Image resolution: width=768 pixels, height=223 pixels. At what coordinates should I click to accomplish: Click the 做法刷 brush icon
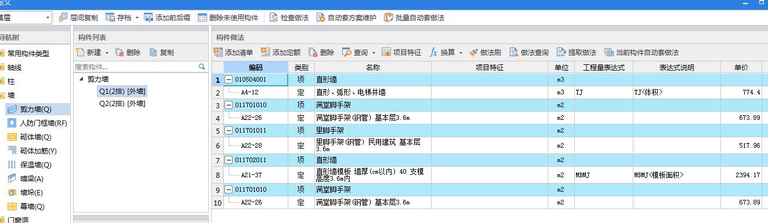click(x=473, y=52)
